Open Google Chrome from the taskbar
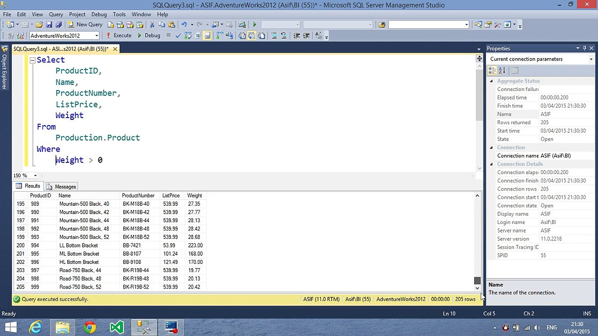Screen dimensions: 598x336 coord(90,327)
